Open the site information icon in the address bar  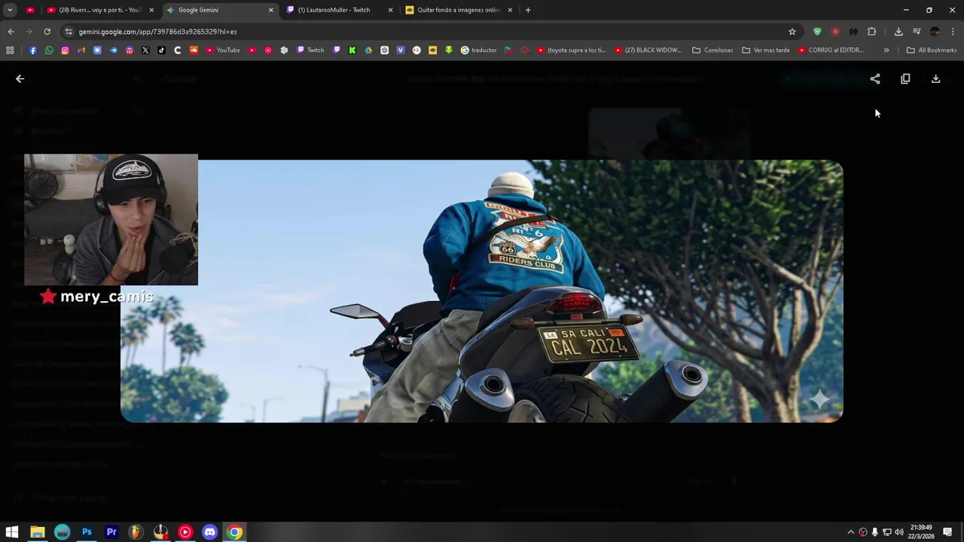point(69,32)
